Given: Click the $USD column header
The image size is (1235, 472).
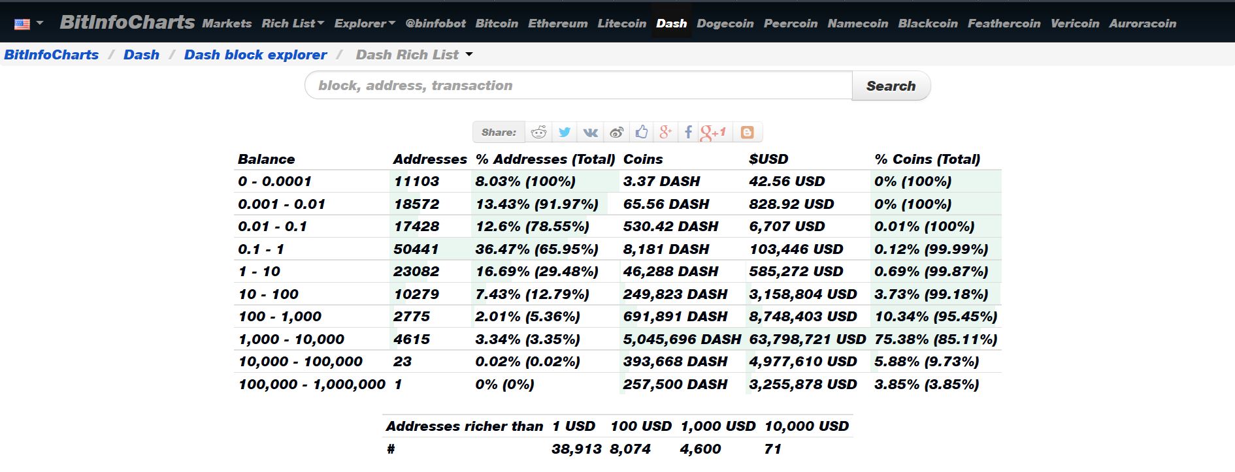Looking at the screenshot, I should 768,159.
